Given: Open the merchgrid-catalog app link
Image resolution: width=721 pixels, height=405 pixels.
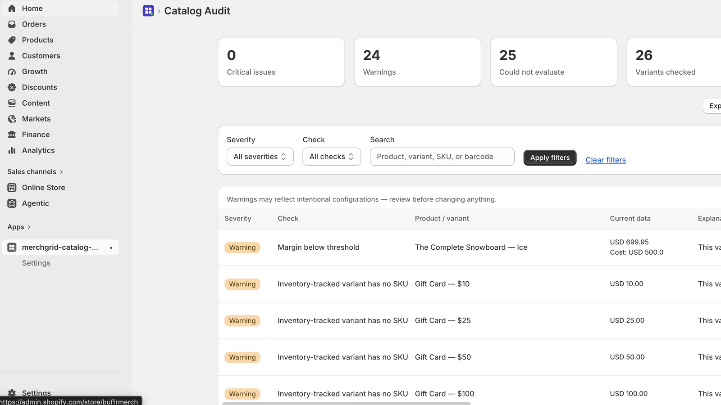Looking at the screenshot, I should tap(60, 247).
